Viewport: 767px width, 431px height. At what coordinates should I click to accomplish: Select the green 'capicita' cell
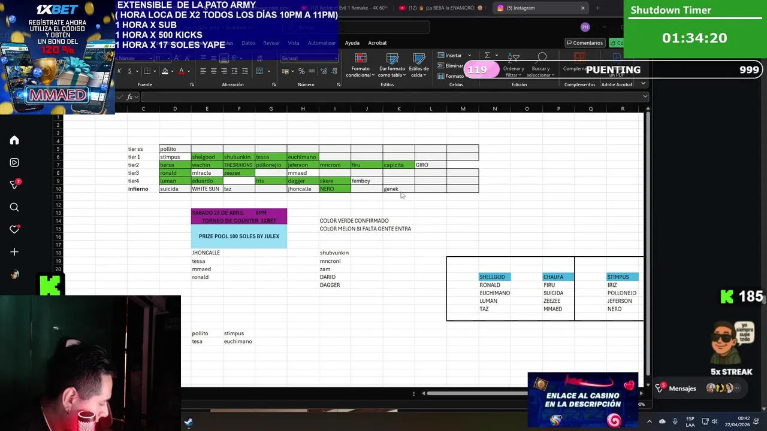[x=398, y=165]
